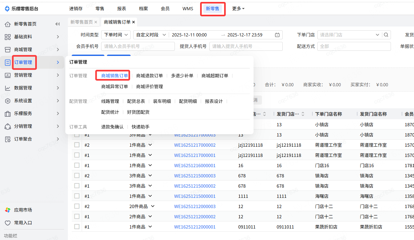The height and width of the screenshot is (240, 414).
Task: Open the calendar icon in date range
Action: (277, 35)
